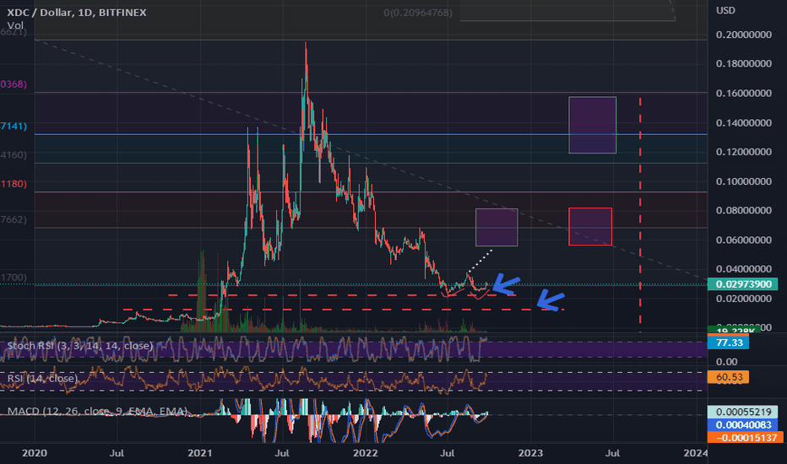
Task: Click the 0.14000000 price axis label
Action: 744,123
